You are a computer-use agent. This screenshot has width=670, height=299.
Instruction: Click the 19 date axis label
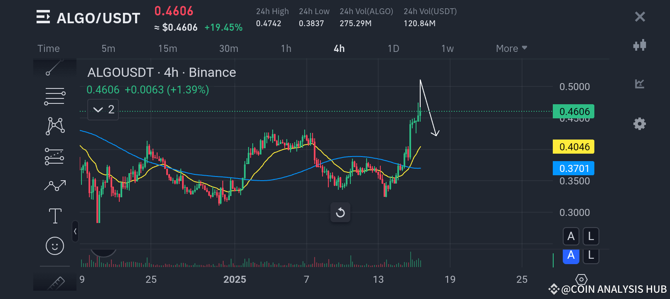coord(450,279)
